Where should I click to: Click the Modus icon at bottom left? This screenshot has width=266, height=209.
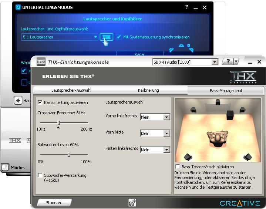click(x=5, y=167)
